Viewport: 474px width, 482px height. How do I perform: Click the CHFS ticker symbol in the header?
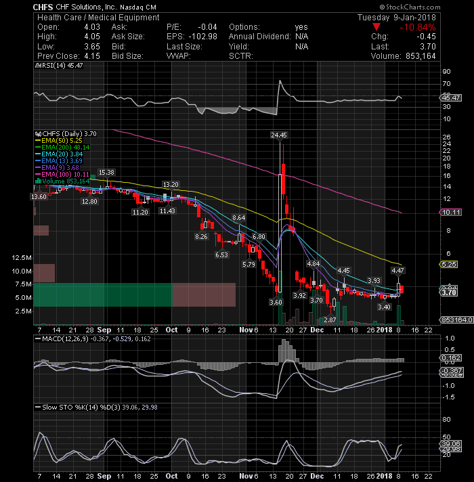[x=43, y=7]
